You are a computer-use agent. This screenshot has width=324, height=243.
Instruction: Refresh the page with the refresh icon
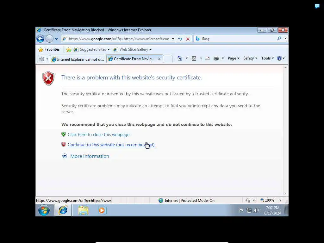click(180, 39)
